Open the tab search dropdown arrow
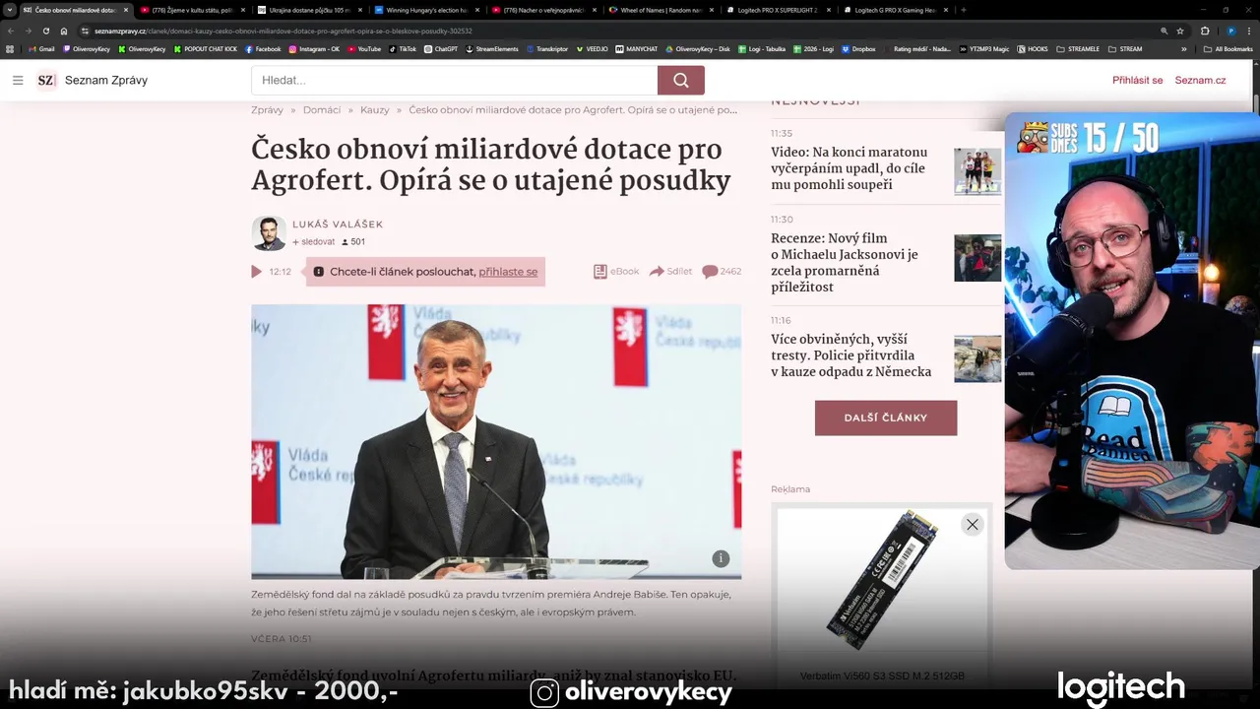Viewport: 1260px width, 709px height. (9, 10)
